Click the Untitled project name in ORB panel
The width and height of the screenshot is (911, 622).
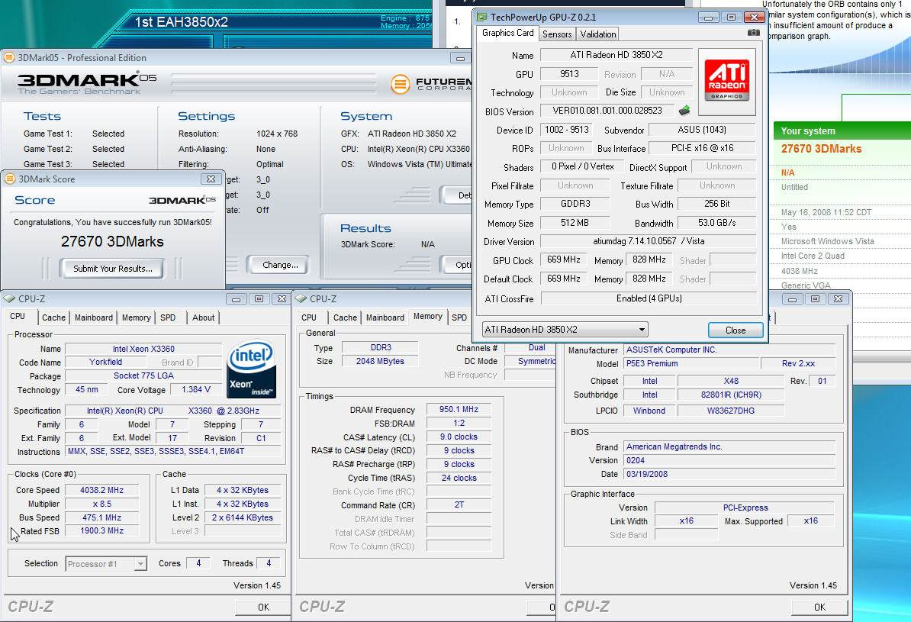point(794,187)
